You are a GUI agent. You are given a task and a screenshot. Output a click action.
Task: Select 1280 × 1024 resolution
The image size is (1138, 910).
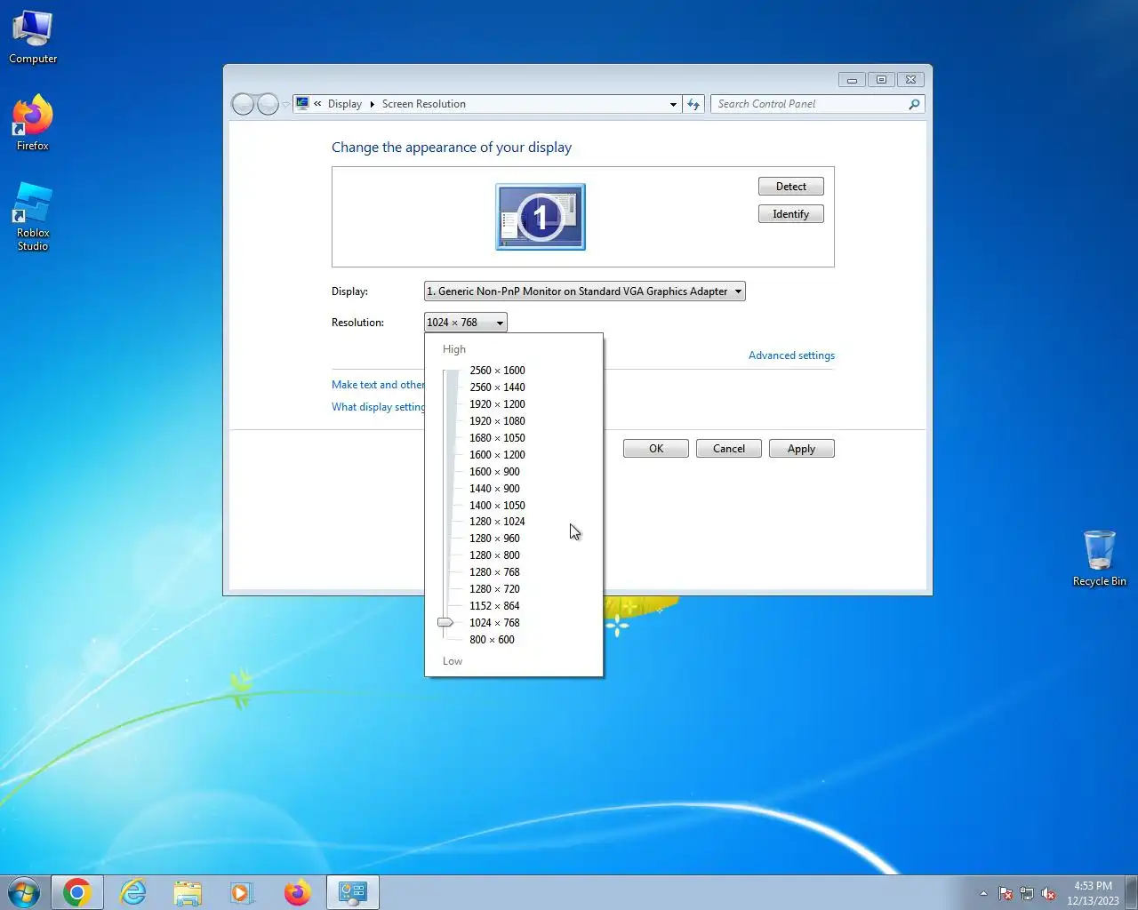497,522
